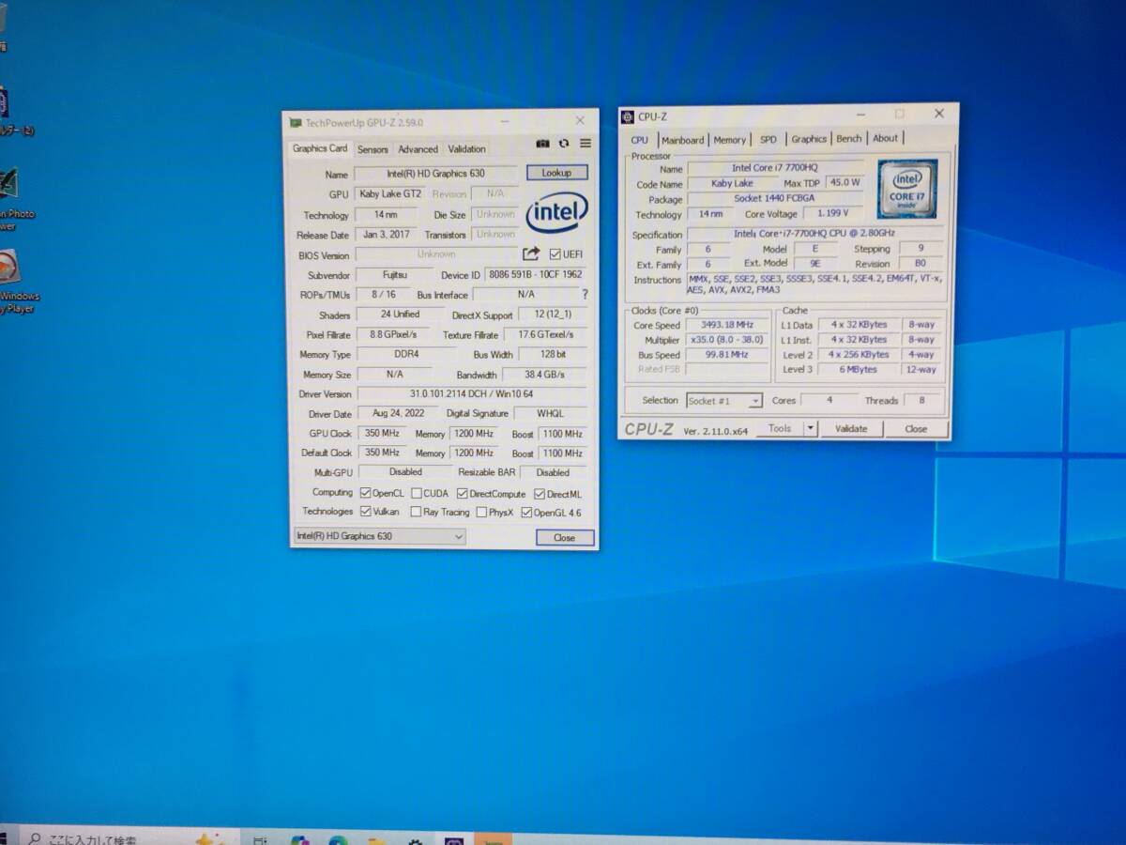
Task: Expand the Tools button dropdown arrow
Action: tap(810, 428)
